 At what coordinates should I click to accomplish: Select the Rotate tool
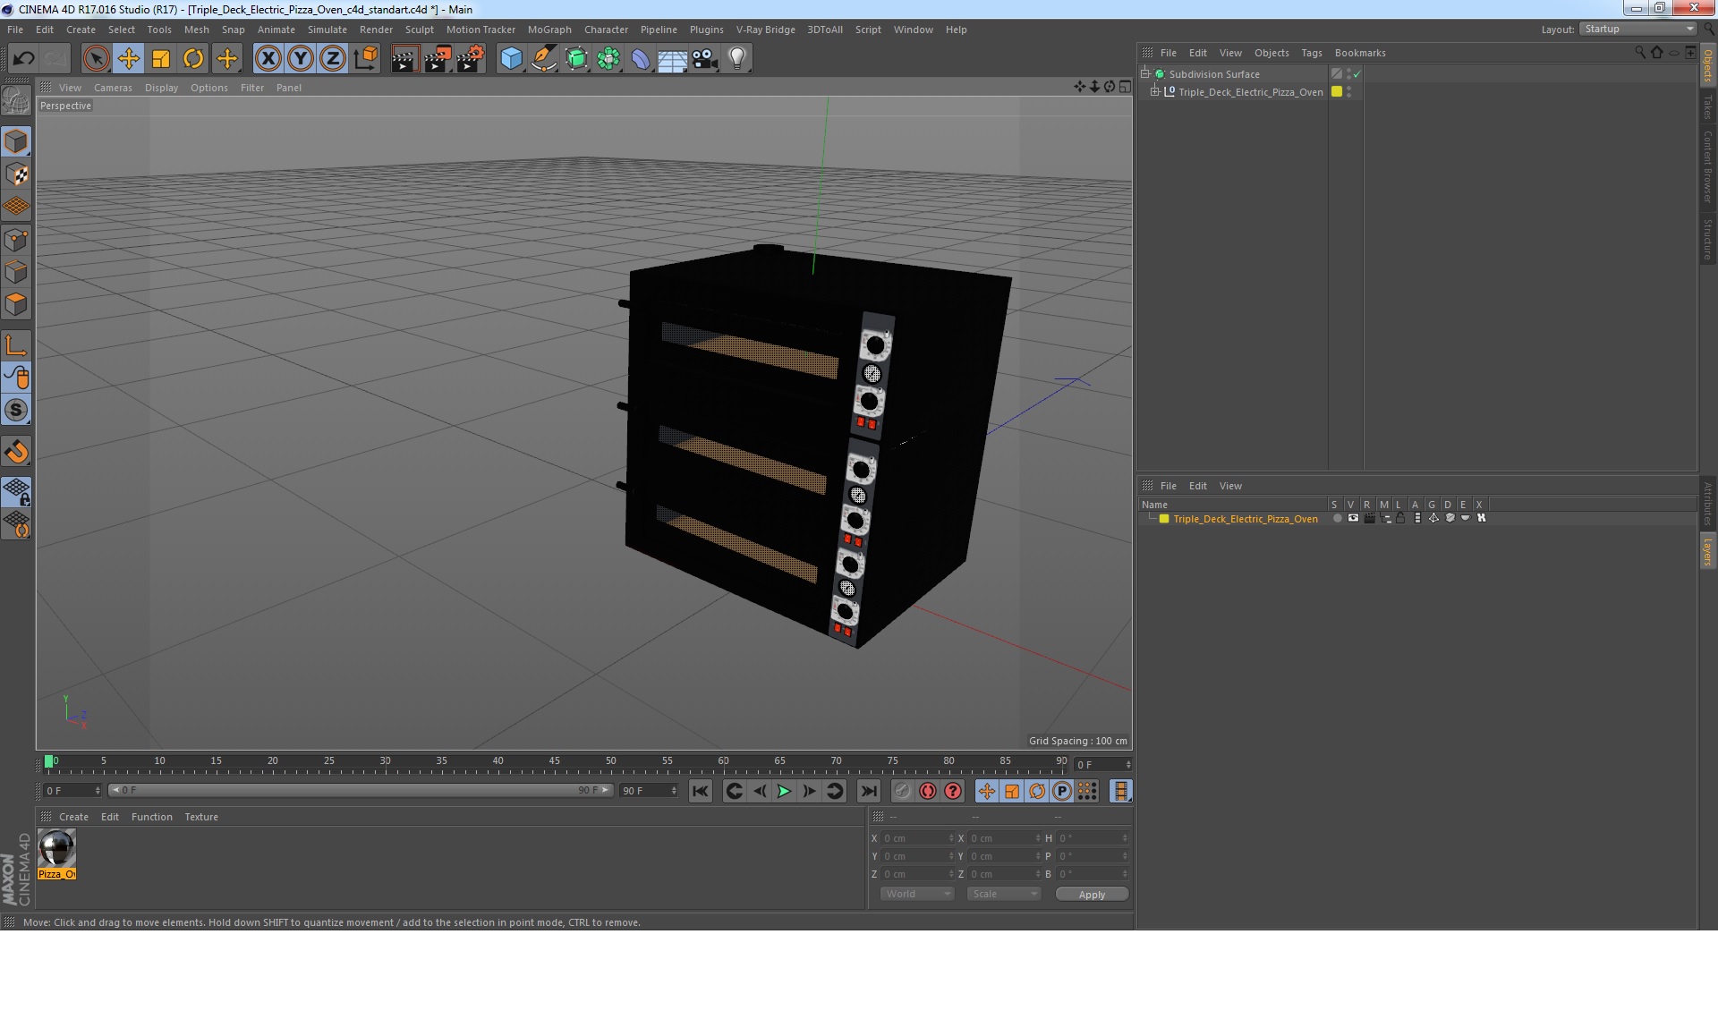coord(193,59)
